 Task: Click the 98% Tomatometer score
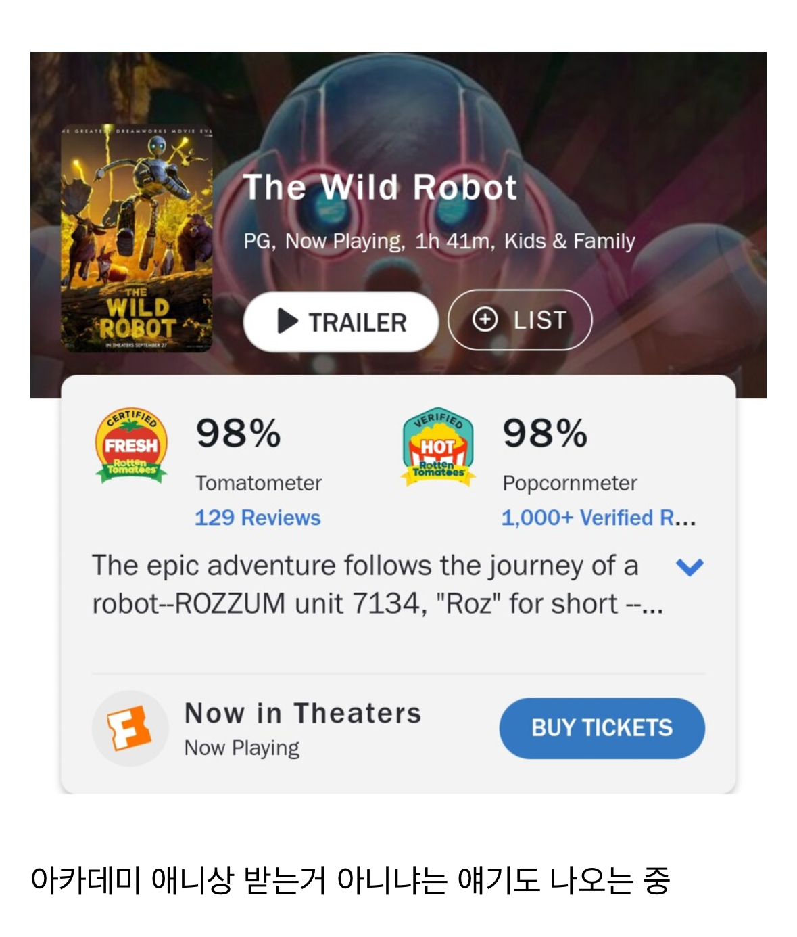click(239, 433)
